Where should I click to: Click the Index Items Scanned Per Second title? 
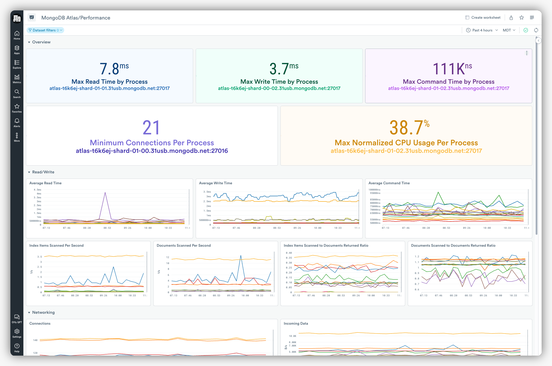tap(56, 245)
